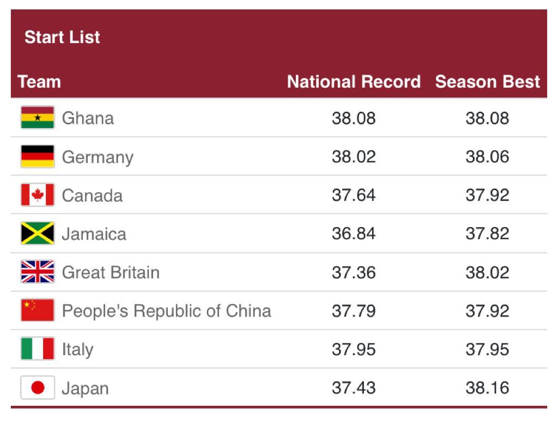Screen dimensions: 558x432
Task: Open the Great Britain team link
Action: click(111, 272)
